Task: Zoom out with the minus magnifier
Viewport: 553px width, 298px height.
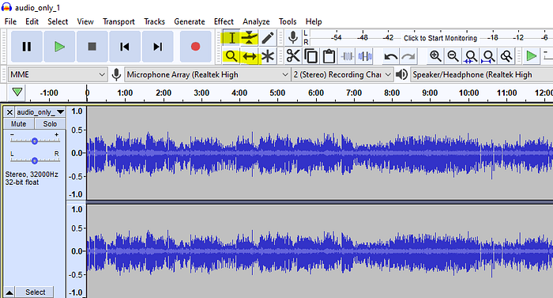Action: coord(453,56)
